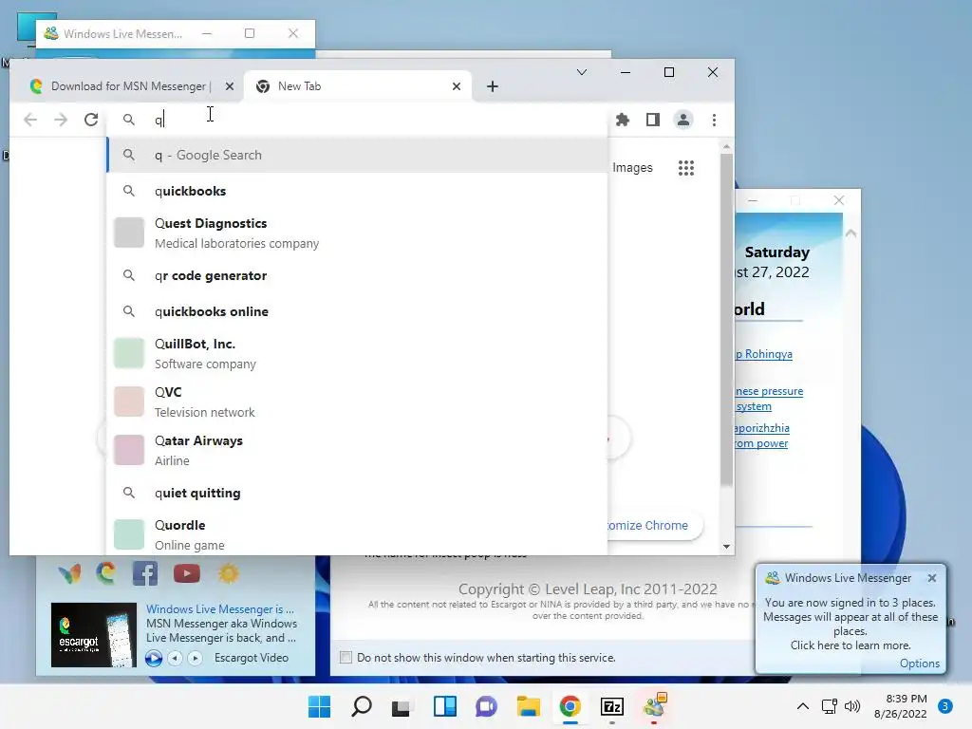Close the Windows Live Messenger notification popup
The width and height of the screenshot is (972, 729).
click(x=932, y=578)
